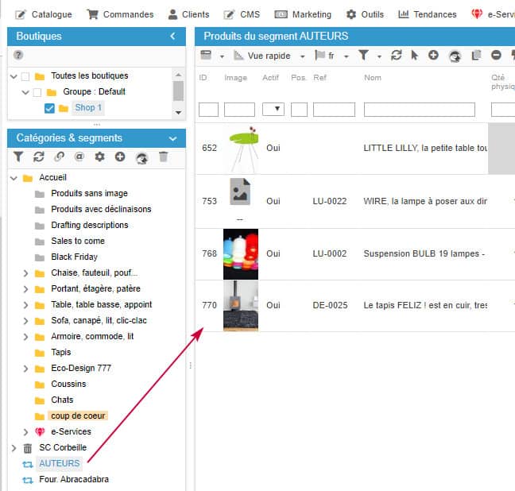
Task: Uncheck the Shop 1 checkbox
Action: coord(49,108)
